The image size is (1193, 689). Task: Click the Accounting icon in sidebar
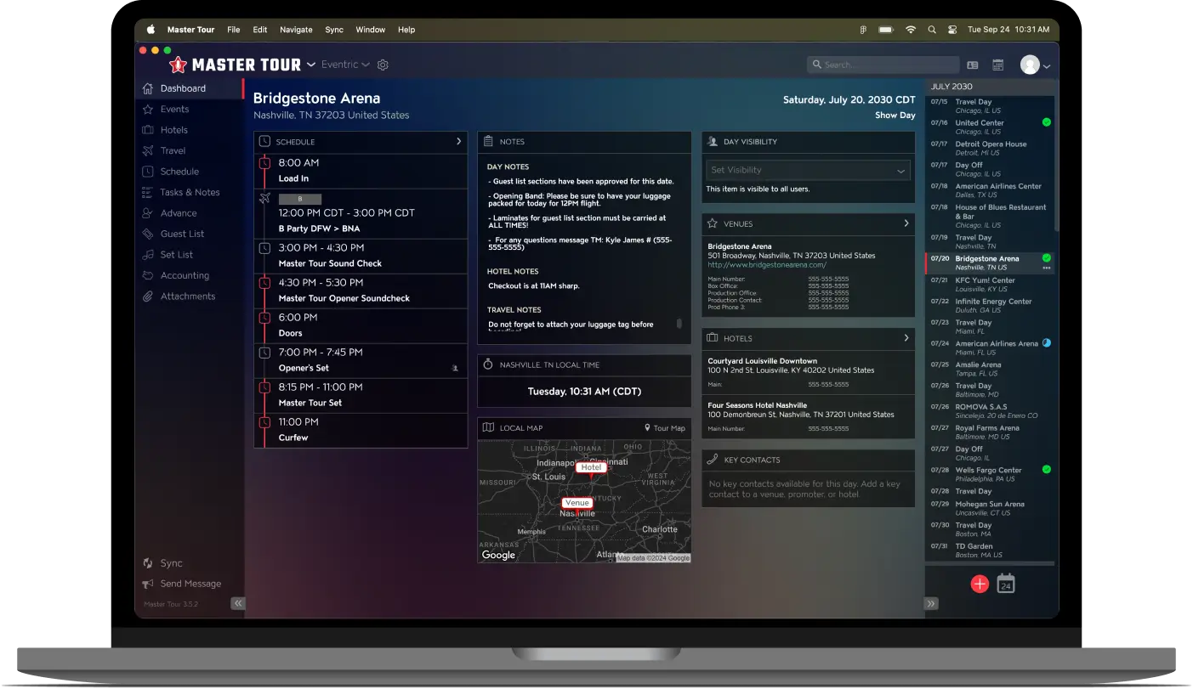point(148,275)
